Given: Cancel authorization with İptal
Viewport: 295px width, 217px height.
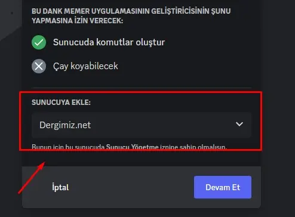Looking at the screenshot, I should point(60,187).
